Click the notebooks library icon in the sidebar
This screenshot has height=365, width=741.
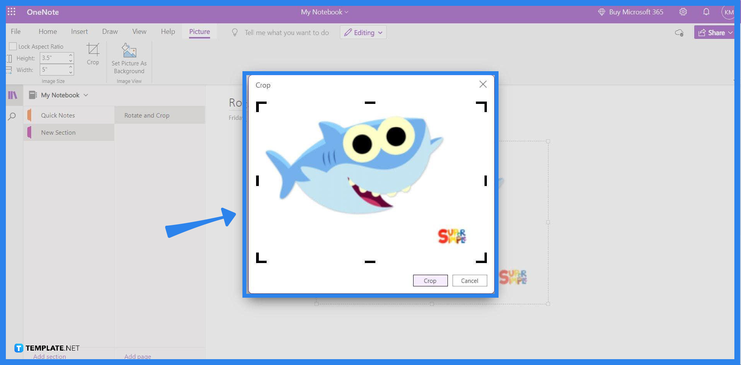14,95
